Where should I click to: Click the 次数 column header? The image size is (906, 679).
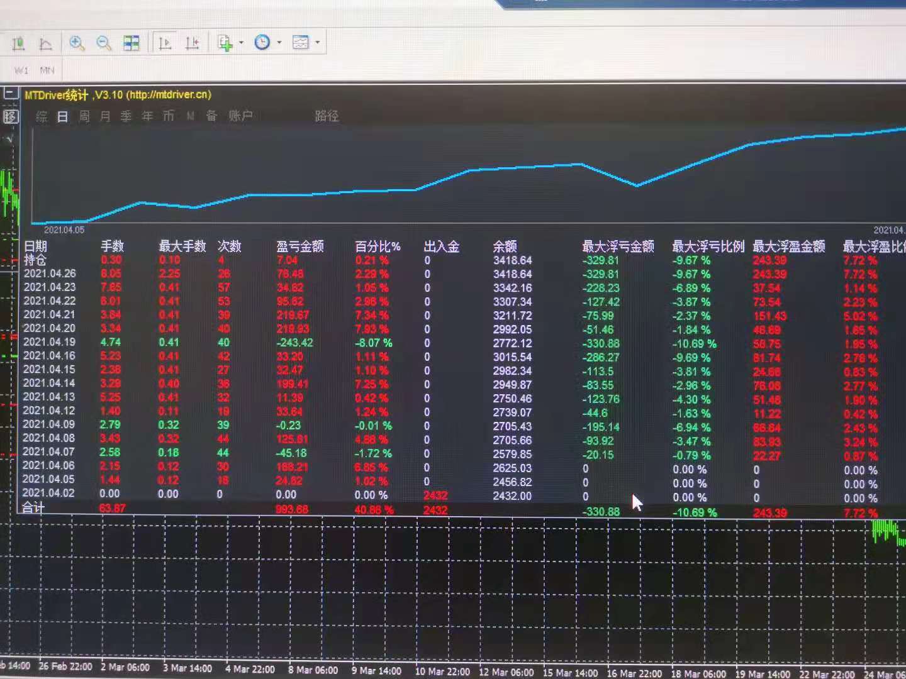230,246
